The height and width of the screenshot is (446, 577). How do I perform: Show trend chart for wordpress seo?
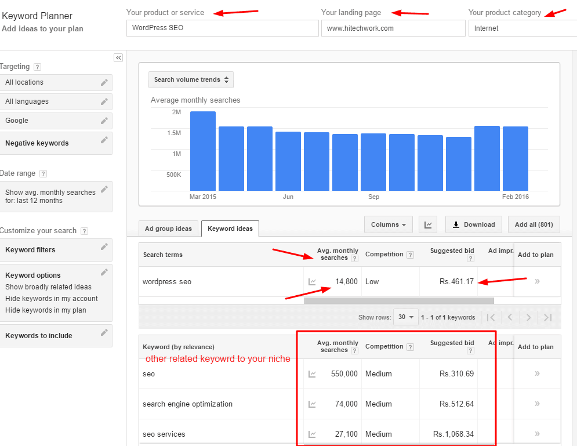click(312, 282)
